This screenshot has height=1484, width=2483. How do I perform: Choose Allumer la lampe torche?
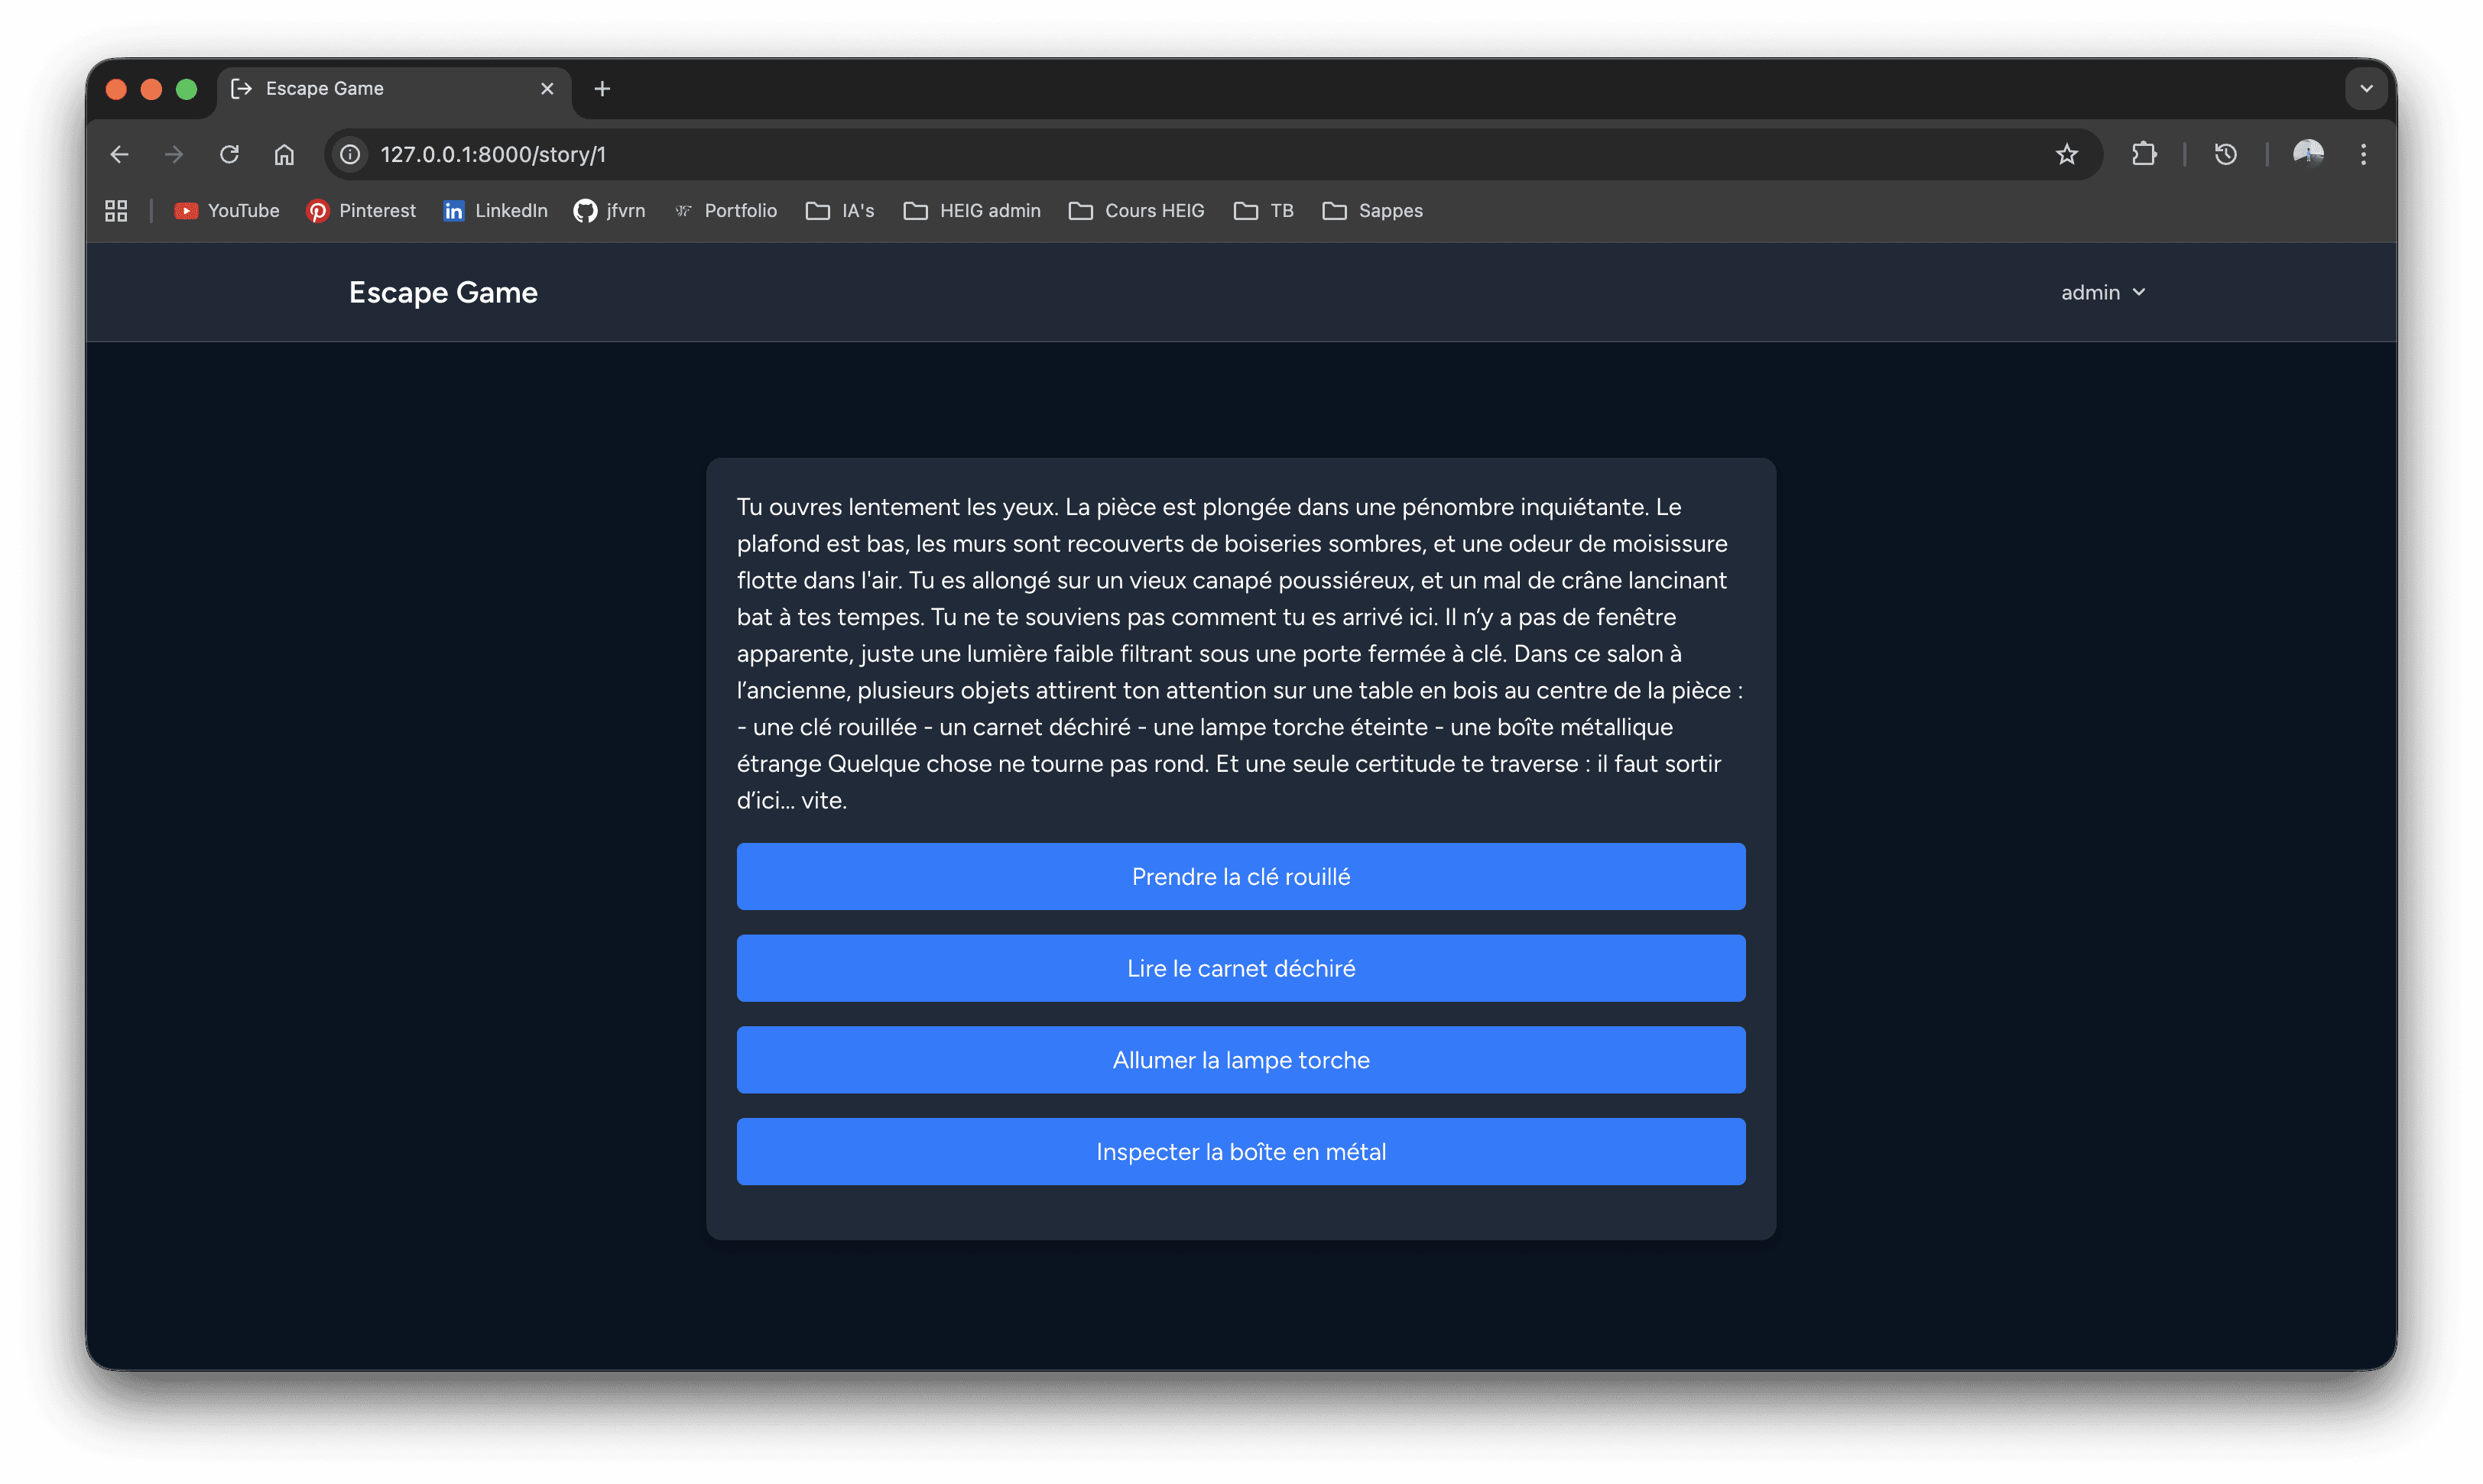(1241, 1060)
